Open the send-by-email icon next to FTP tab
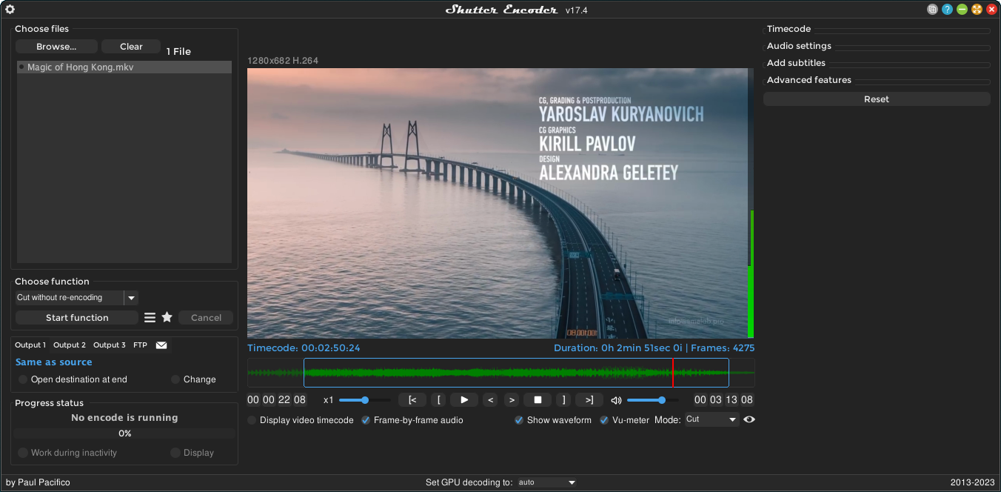 tap(161, 345)
